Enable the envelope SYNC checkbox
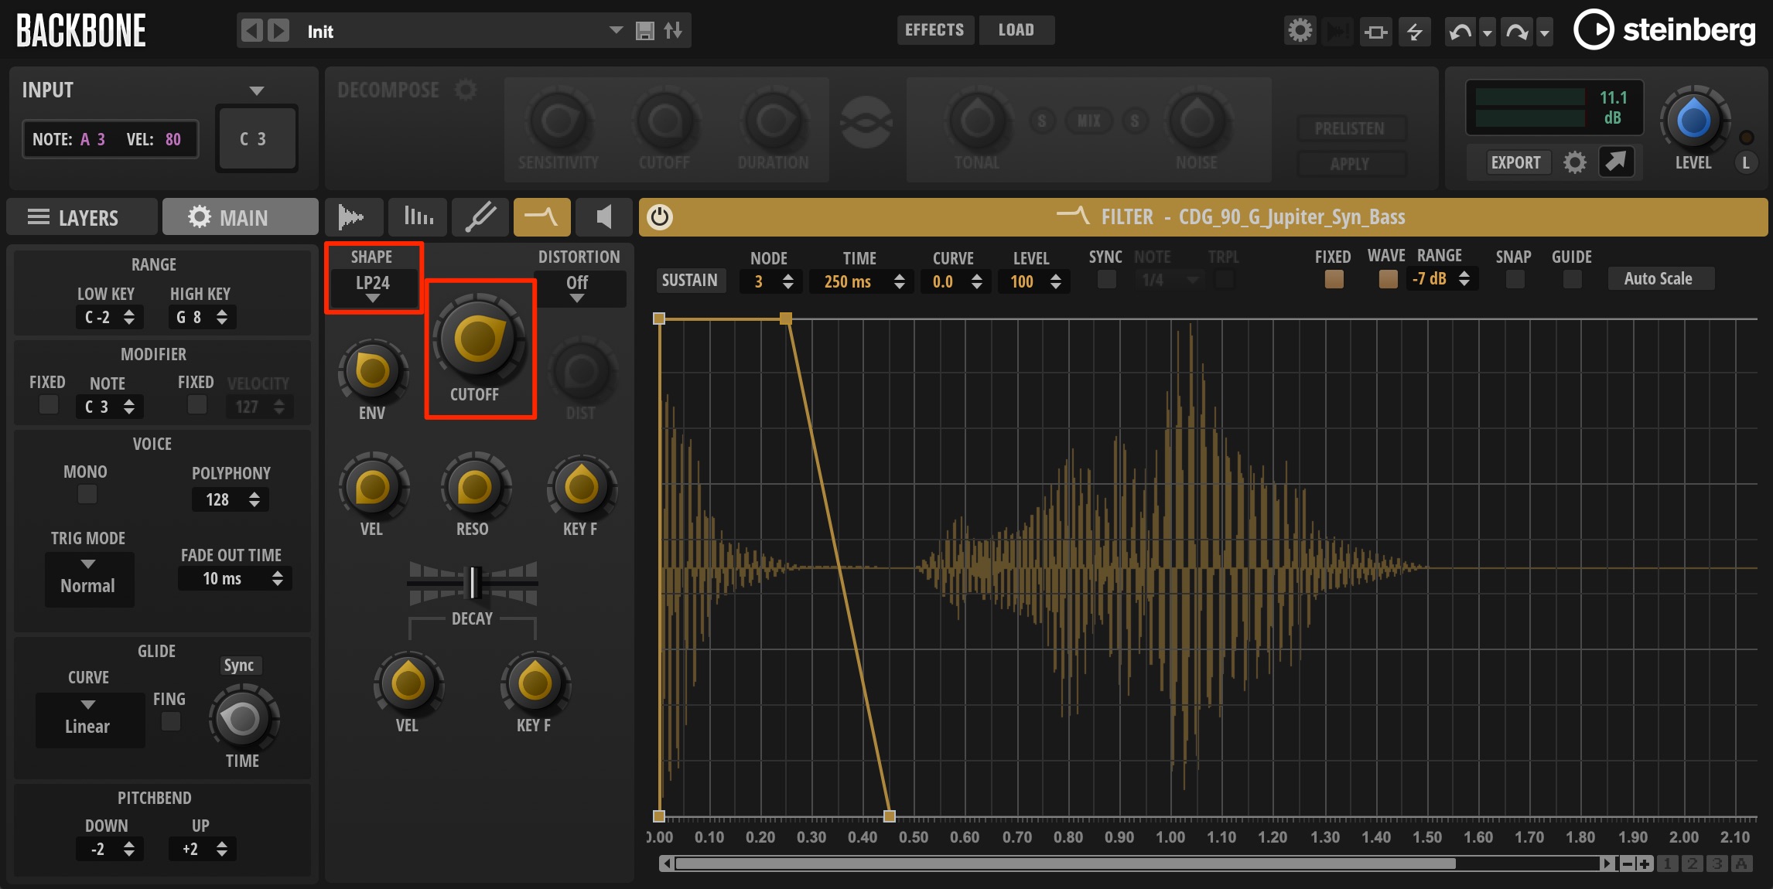The width and height of the screenshot is (1773, 889). (x=1107, y=279)
